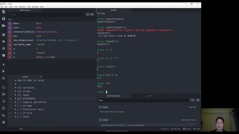The width and height of the screenshot is (239, 134).
Task: Click the Core module icon in the Workspace list
Action: click(x=10, y=28)
